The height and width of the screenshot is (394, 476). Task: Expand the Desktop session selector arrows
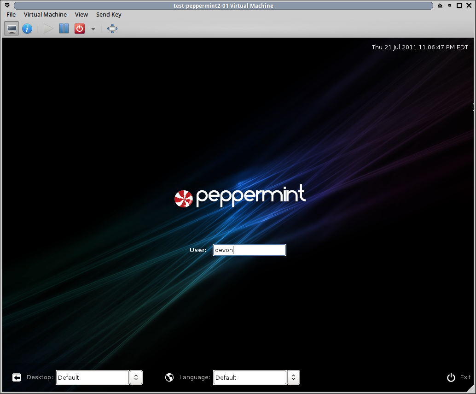point(136,377)
